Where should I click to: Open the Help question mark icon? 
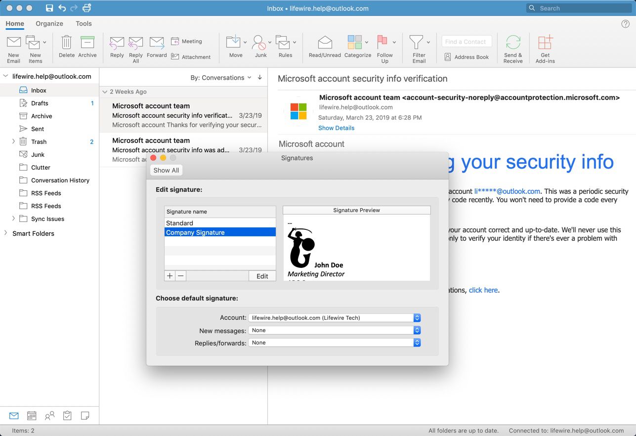[625, 24]
